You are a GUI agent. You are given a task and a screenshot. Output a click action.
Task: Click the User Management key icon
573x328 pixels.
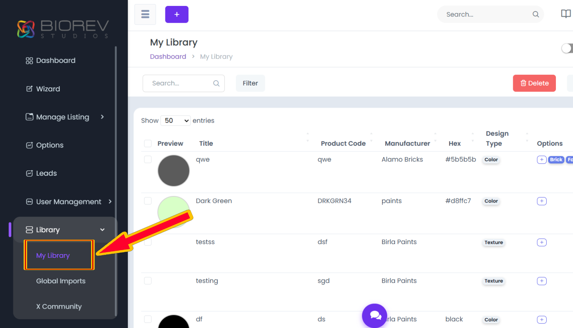(x=29, y=202)
